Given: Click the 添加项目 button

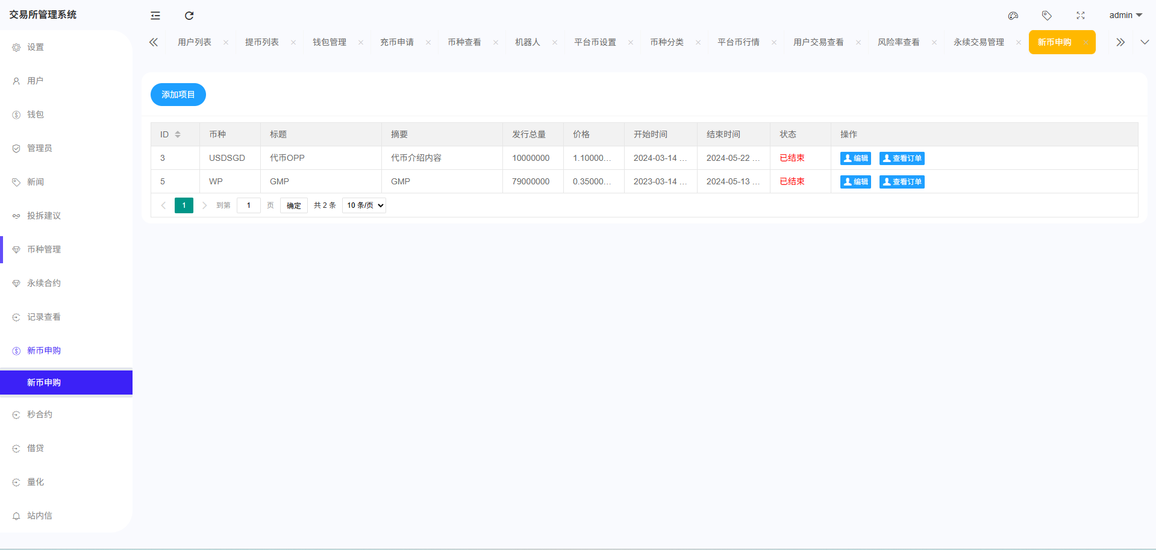Looking at the screenshot, I should (x=178, y=95).
